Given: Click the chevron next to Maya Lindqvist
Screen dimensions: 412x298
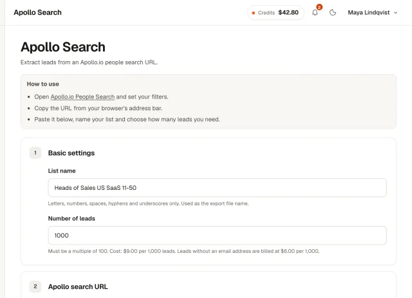Looking at the screenshot, I should (395, 13).
